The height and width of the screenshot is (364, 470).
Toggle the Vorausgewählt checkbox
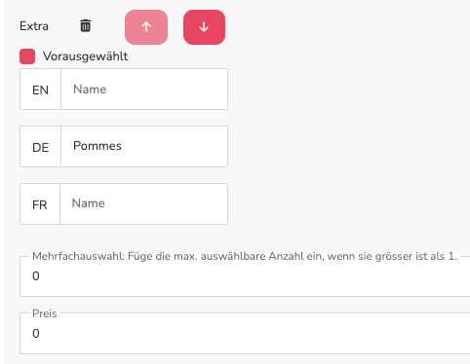tap(27, 56)
